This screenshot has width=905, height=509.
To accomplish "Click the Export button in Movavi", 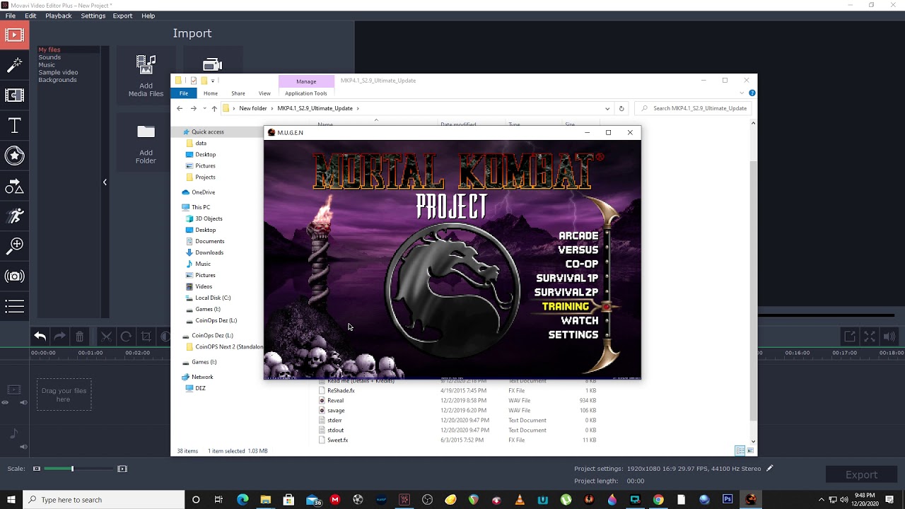I will (861, 474).
